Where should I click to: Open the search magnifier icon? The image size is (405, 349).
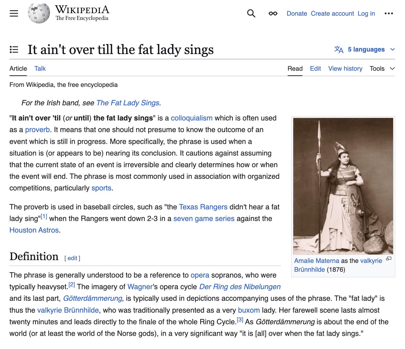click(x=251, y=13)
